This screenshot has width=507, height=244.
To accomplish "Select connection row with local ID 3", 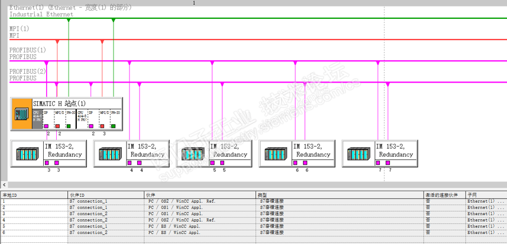I will click(253, 214).
